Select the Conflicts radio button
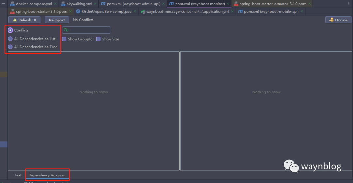This screenshot has width=353, height=183. click(10, 30)
